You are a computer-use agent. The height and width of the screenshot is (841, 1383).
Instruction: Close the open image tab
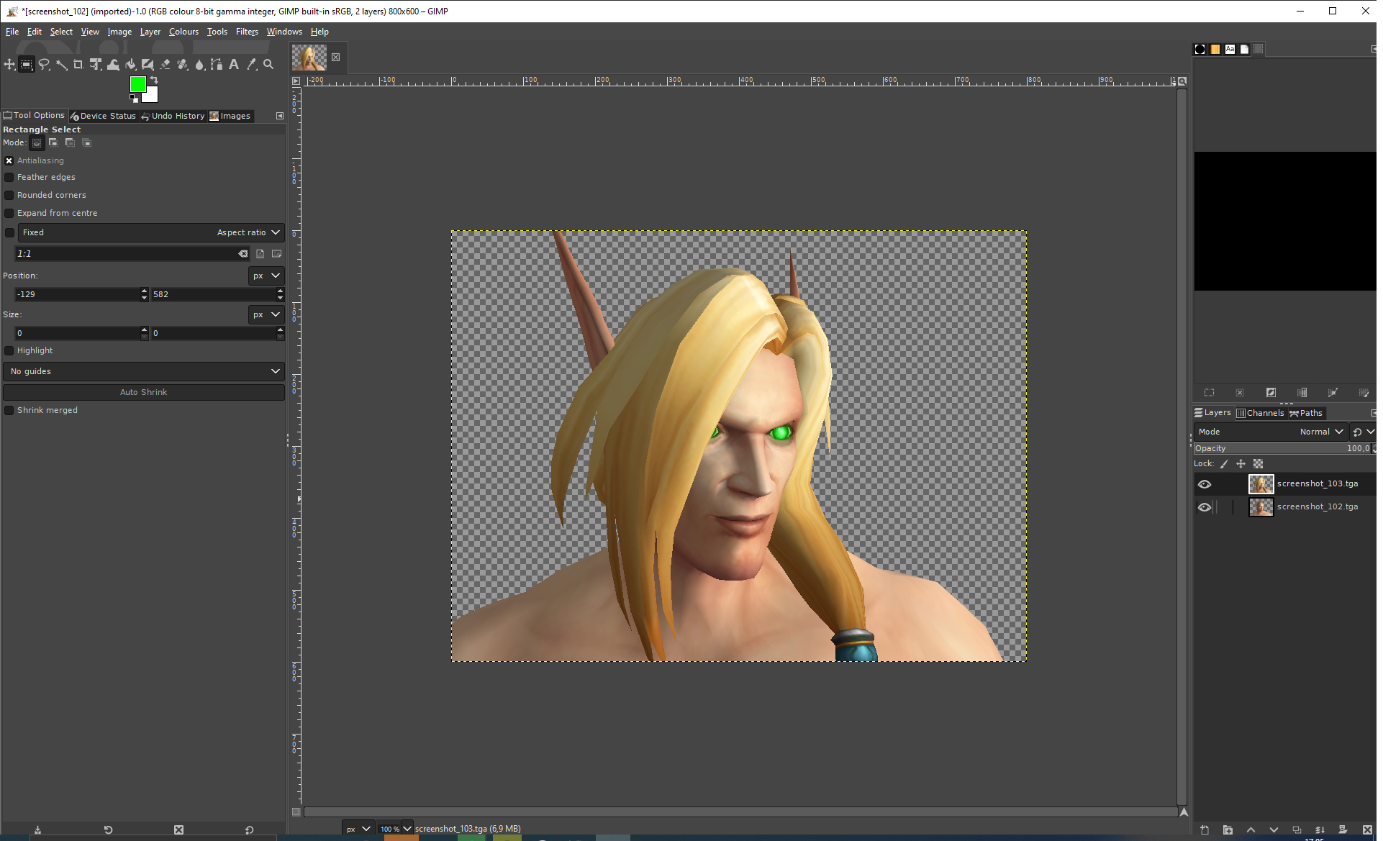coord(335,58)
